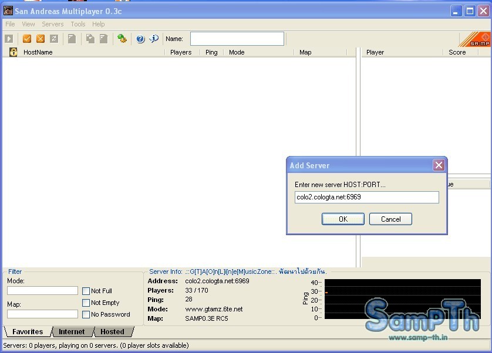This screenshot has width=492, height=353.
Task: Sort servers by Players column header
Action: [181, 52]
